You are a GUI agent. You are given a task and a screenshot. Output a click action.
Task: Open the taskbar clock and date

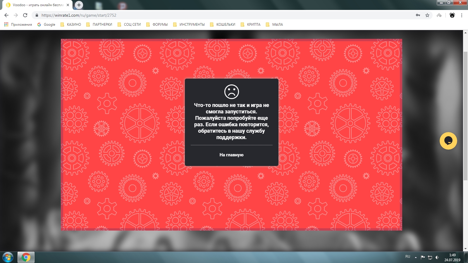[x=452, y=257]
